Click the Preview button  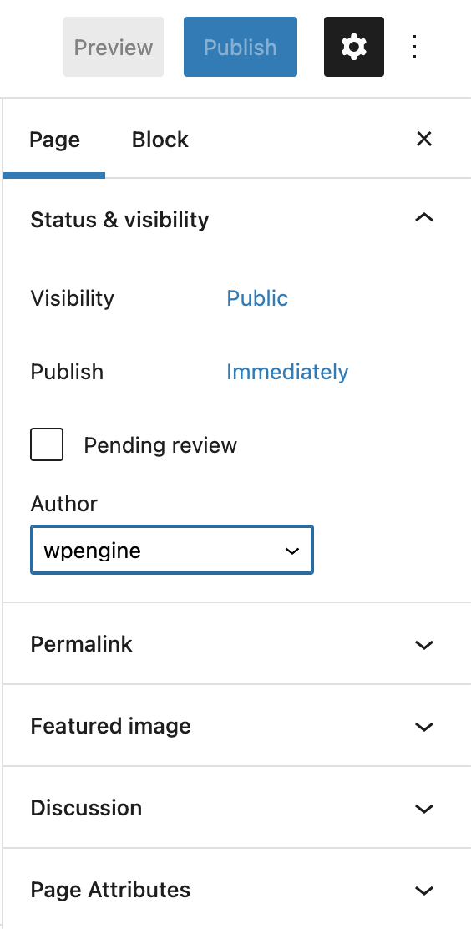(114, 47)
